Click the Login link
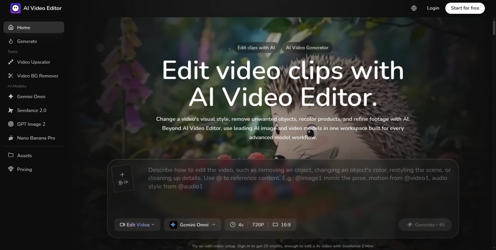This screenshot has width=496, height=250. [x=433, y=8]
